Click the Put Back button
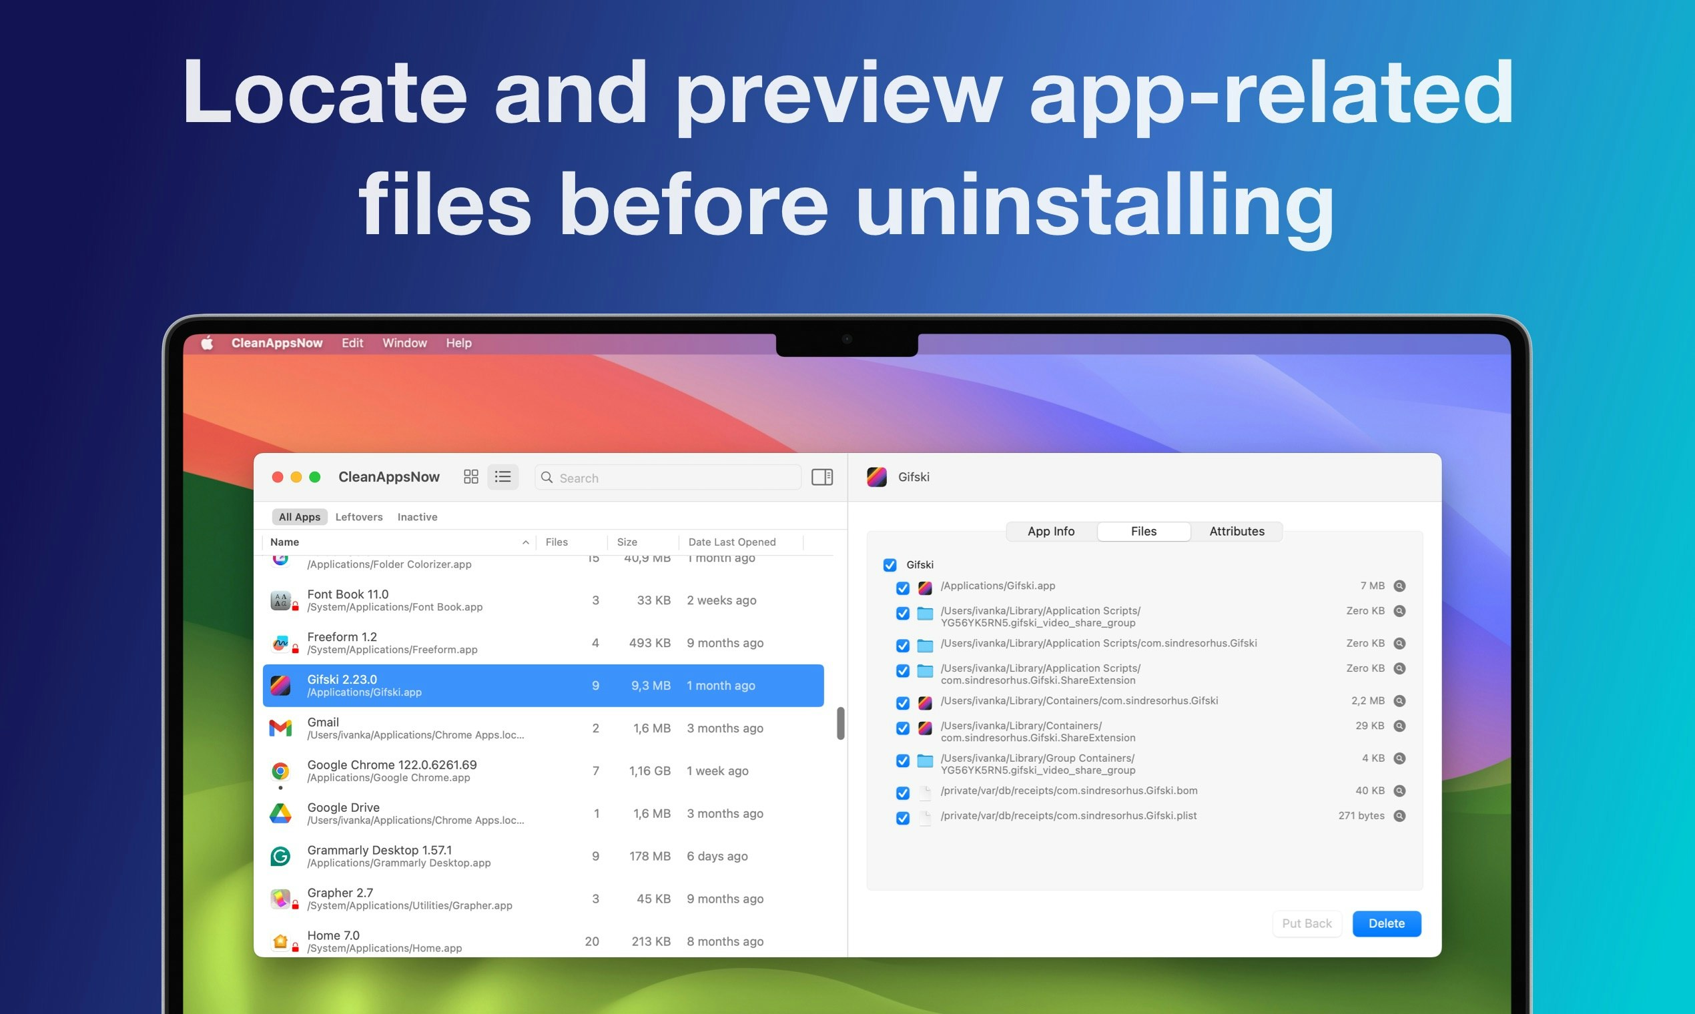This screenshot has height=1014, width=1695. pyautogui.click(x=1307, y=924)
